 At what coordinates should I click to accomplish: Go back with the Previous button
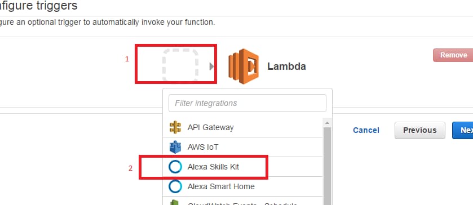pyautogui.click(x=420, y=130)
